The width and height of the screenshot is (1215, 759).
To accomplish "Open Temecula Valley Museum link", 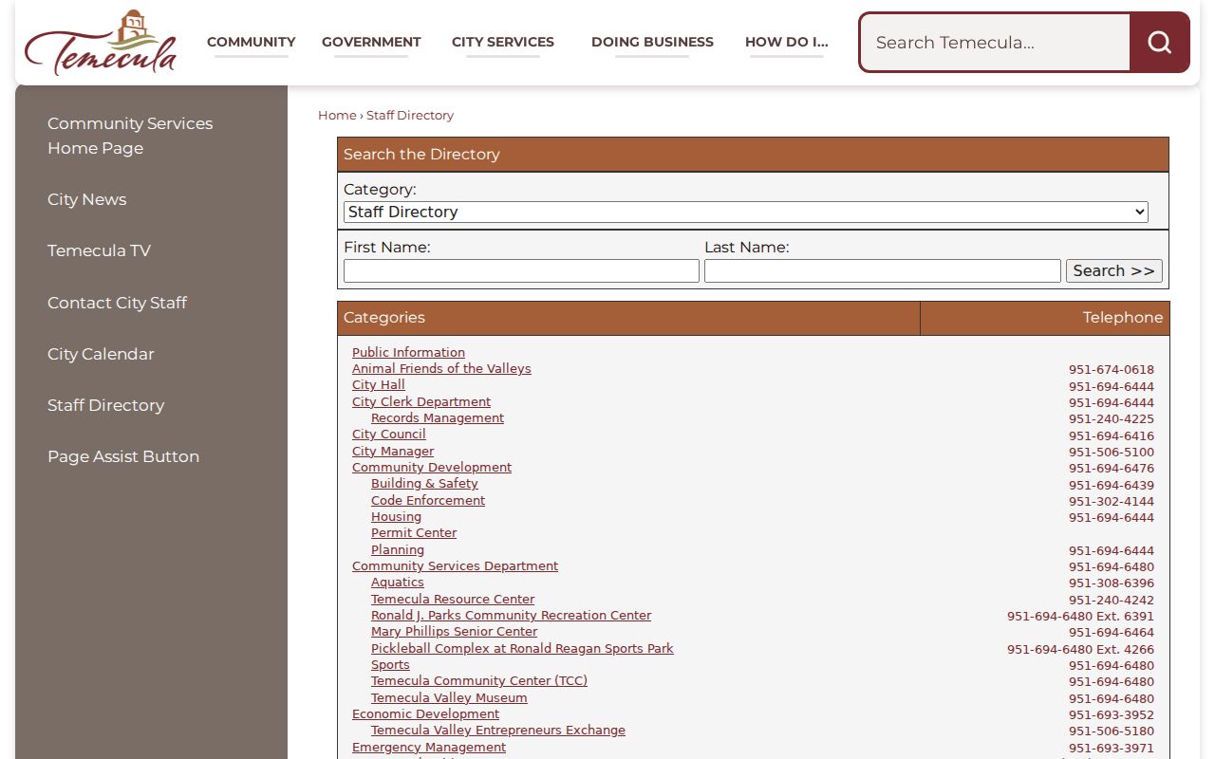I will click(x=449, y=697).
